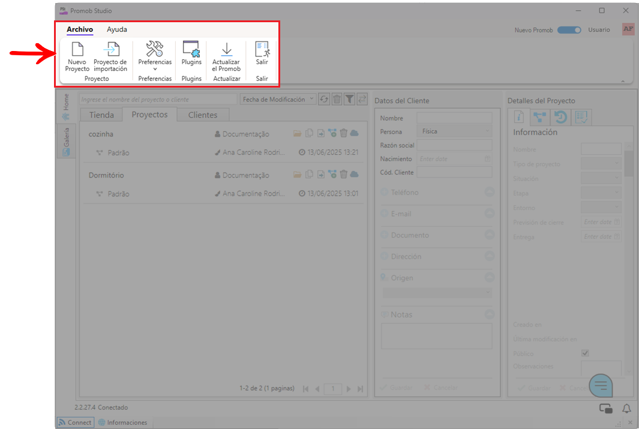Go to the previous page of projects
This screenshot has width=639, height=429.
(x=317, y=389)
